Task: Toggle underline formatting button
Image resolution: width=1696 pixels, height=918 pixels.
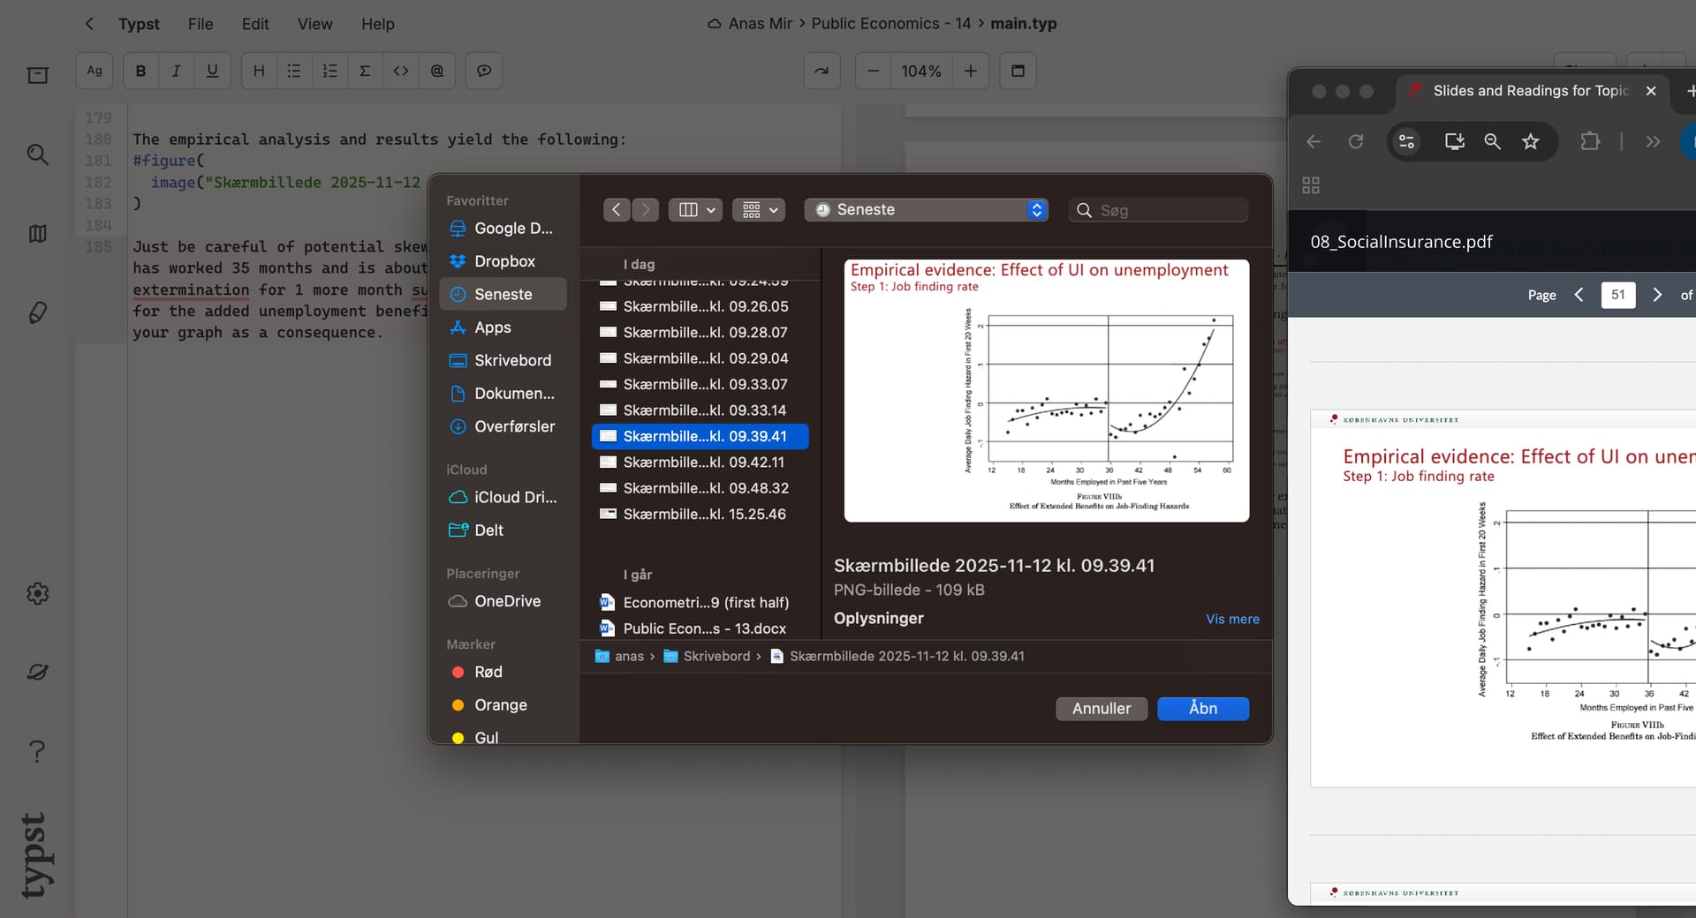Action: [x=212, y=71]
